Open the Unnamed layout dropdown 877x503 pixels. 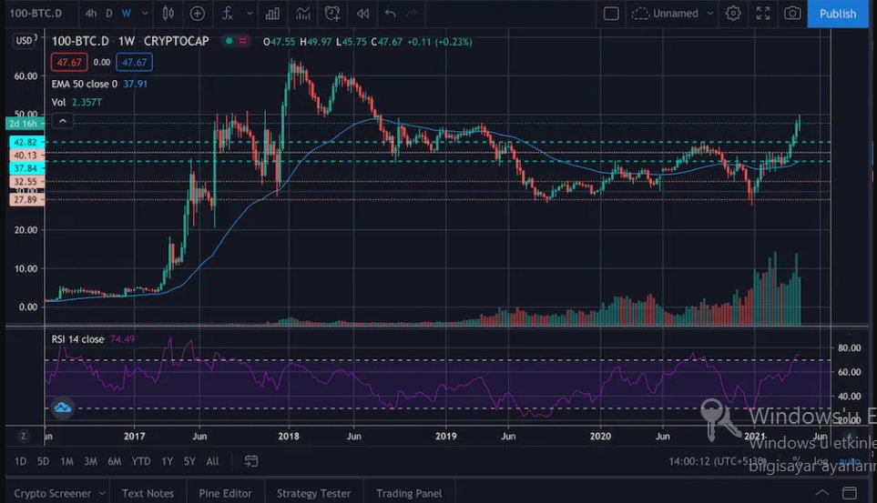(673, 14)
